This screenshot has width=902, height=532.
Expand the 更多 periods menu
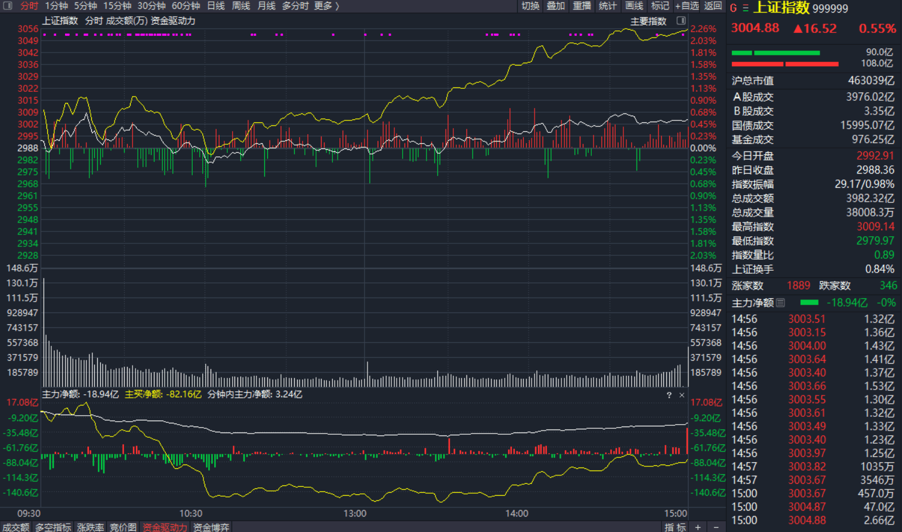point(326,6)
